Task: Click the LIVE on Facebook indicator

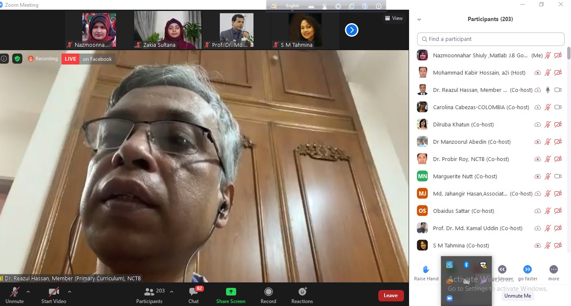Action: 88,59
